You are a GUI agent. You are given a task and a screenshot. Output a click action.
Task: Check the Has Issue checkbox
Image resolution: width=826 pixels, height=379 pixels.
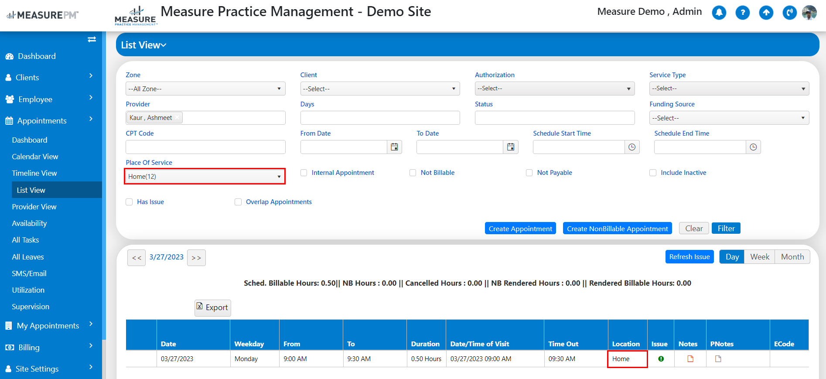point(129,202)
